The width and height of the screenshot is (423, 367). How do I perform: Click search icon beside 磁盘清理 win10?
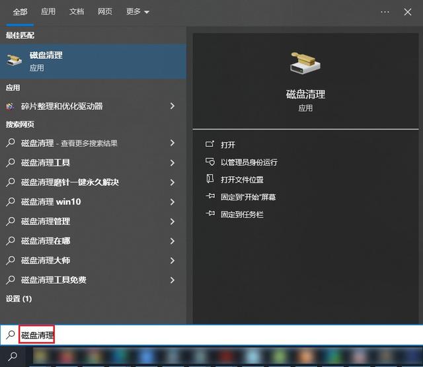11,201
